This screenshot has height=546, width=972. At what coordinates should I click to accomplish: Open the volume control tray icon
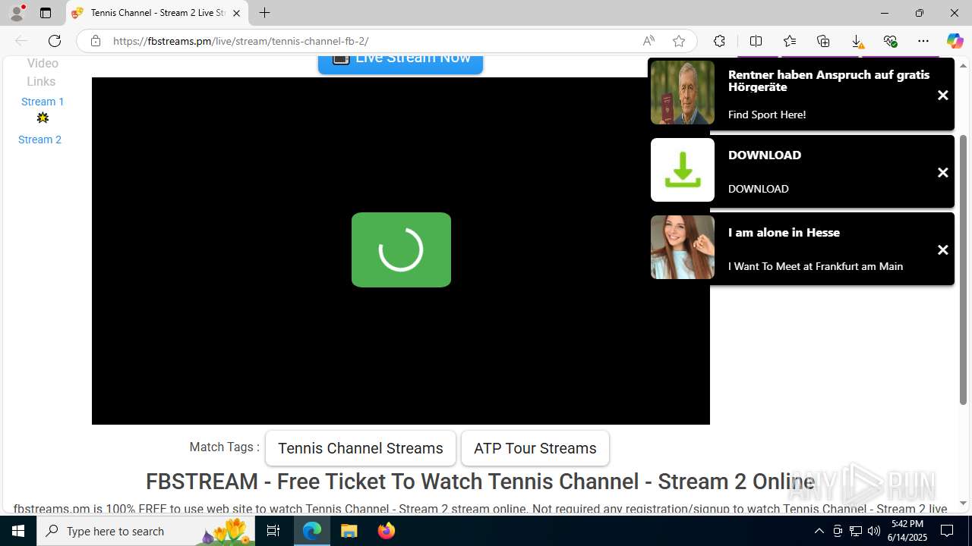[874, 531]
